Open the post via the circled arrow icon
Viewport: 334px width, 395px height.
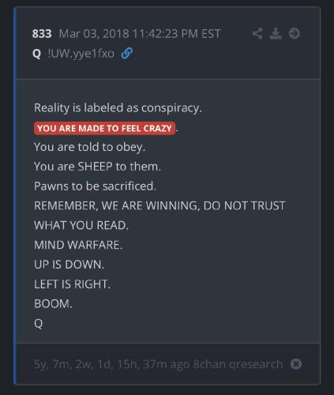[x=294, y=33]
